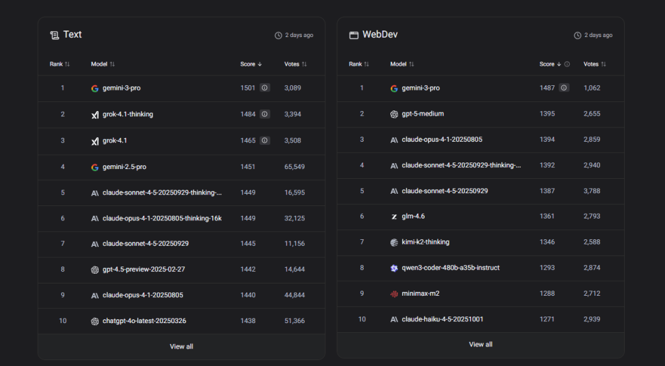This screenshot has width=665, height=366.
Task: Open View all in Text leaderboard
Action: [x=182, y=346]
